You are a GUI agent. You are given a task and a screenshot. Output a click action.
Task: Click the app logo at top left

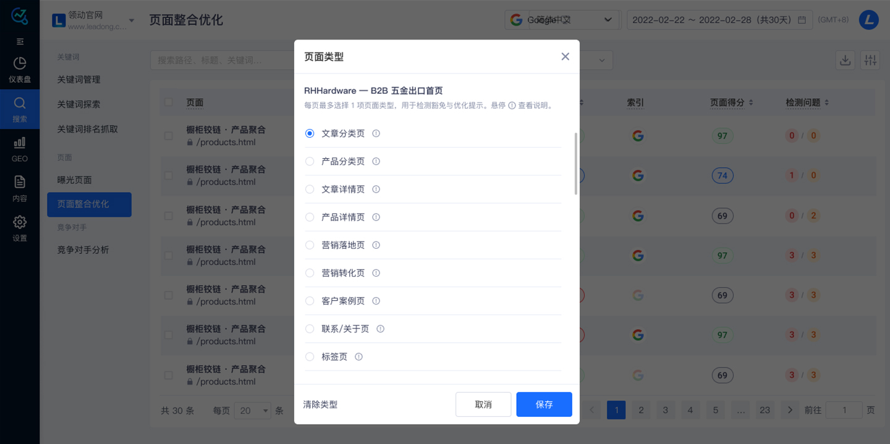pyautogui.click(x=20, y=16)
